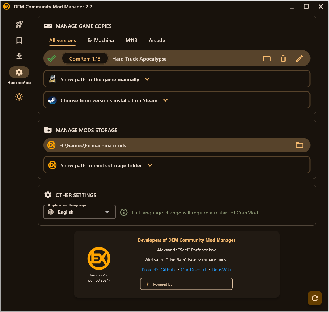Switch to the Arcade tab
Image resolution: width=329 pixels, height=312 pixels.
click(x=157, y=40)
